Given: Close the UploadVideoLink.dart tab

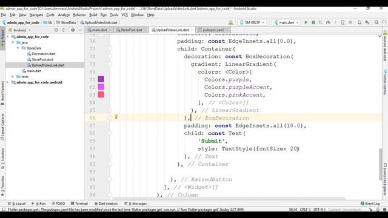Looking at the screenshot, I should [192, 30].
